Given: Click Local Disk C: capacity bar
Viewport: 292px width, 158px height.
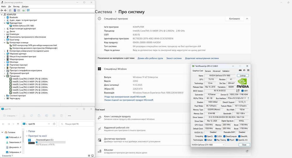Looking at the screenshot, I should pyautogui.click(x=51, y=142).
